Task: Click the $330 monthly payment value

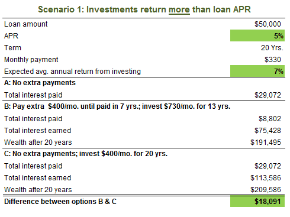Action: (x=273, y=60)
